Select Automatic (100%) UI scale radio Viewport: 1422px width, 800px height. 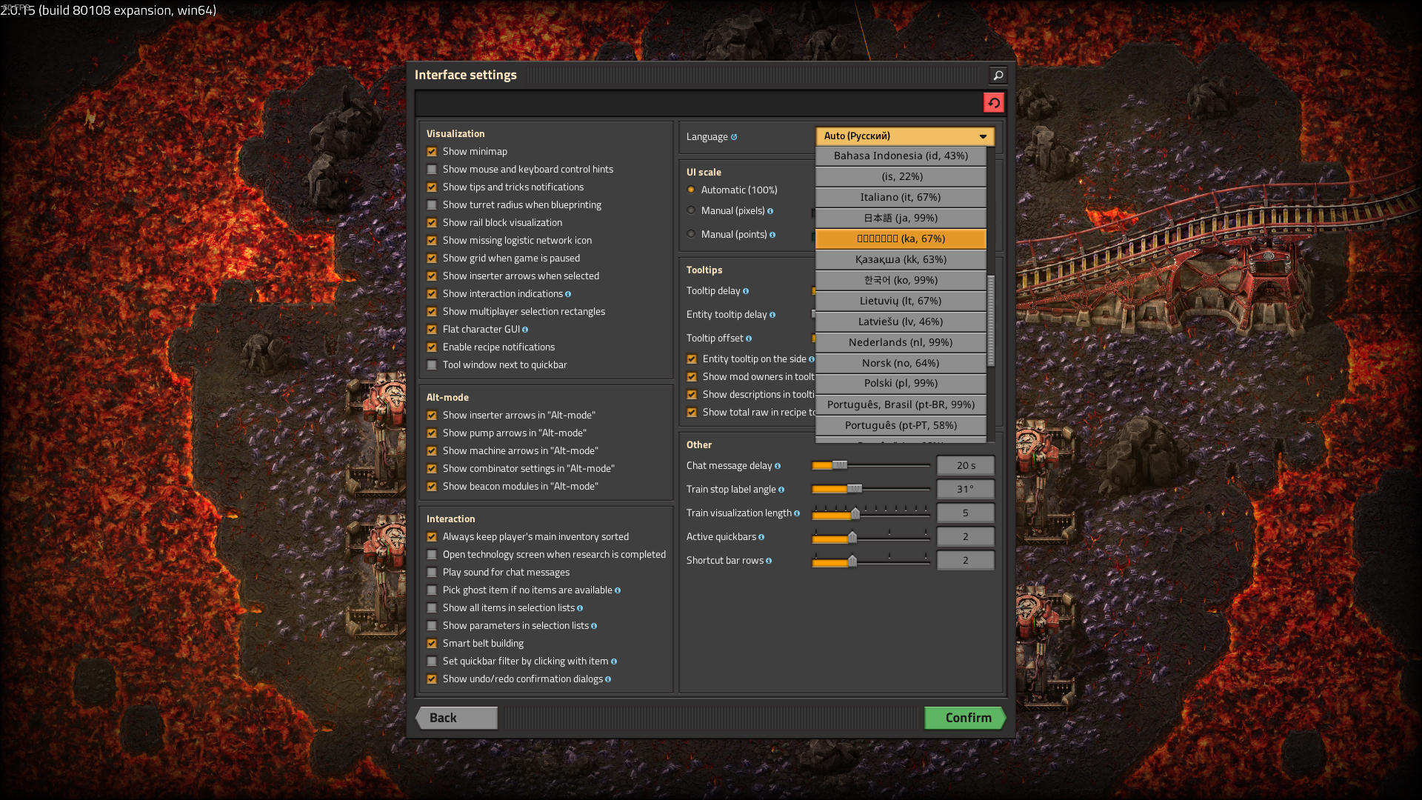point(691,190)
